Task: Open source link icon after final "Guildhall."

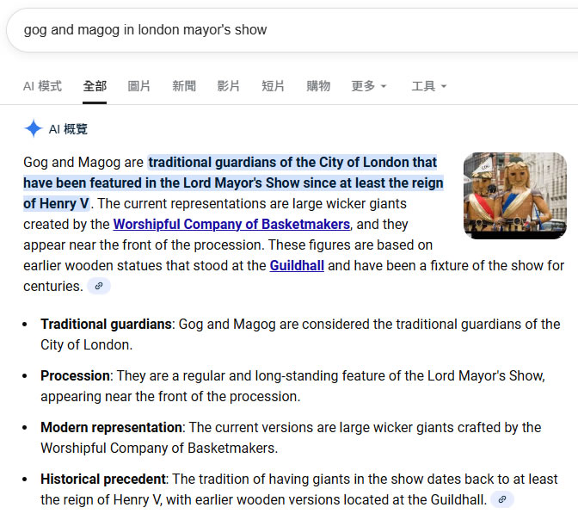Action: [x=502, y=499]
